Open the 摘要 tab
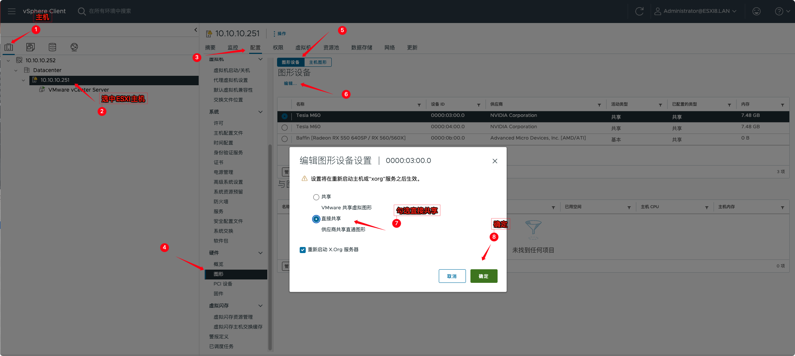The image size is (795, 356). coord(210,48)
